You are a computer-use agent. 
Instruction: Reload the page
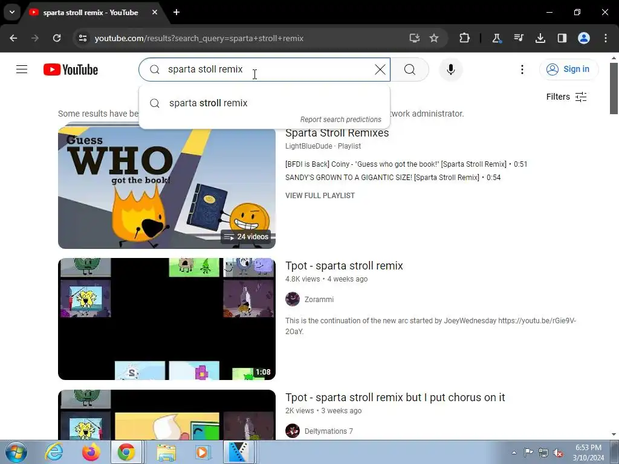[x=57, y=38]
